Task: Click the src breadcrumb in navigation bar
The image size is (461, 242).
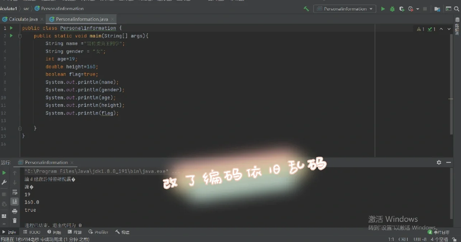Action: point(26,9)
